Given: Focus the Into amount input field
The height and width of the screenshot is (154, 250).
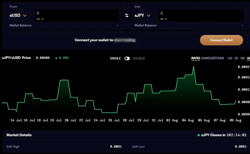Looking at the screenshot, I should [201, 14].
